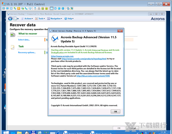The width and height of the screenshot is (172, 134).
Task: Click the What to recover section icon
Action: click(13, 35)
